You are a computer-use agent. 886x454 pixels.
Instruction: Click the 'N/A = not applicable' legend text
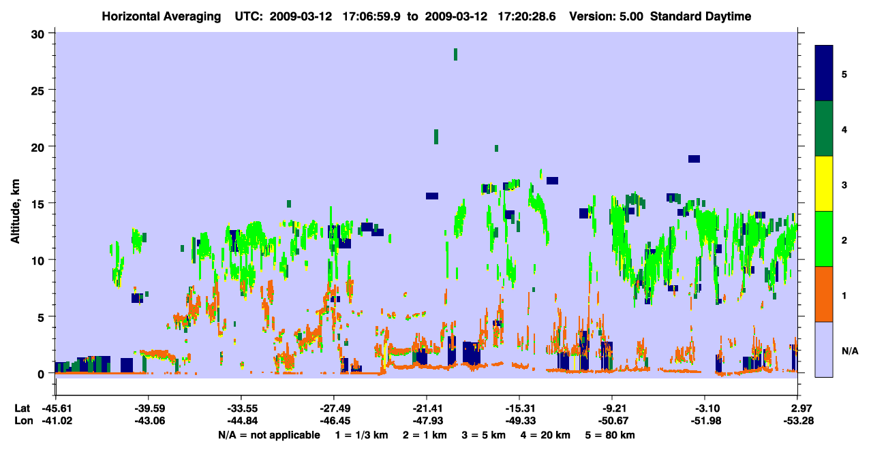(x=269, y=435)
